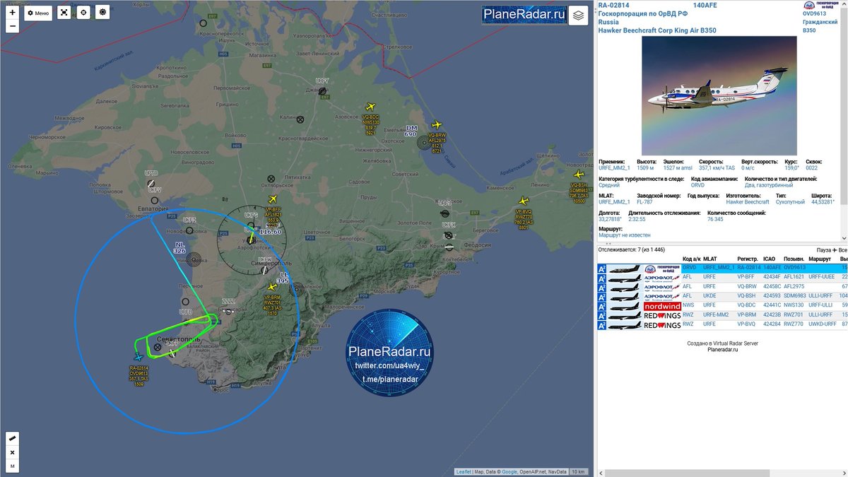Zoom out the map with minus button
This screenshot has width=848, height=477.
12,27
